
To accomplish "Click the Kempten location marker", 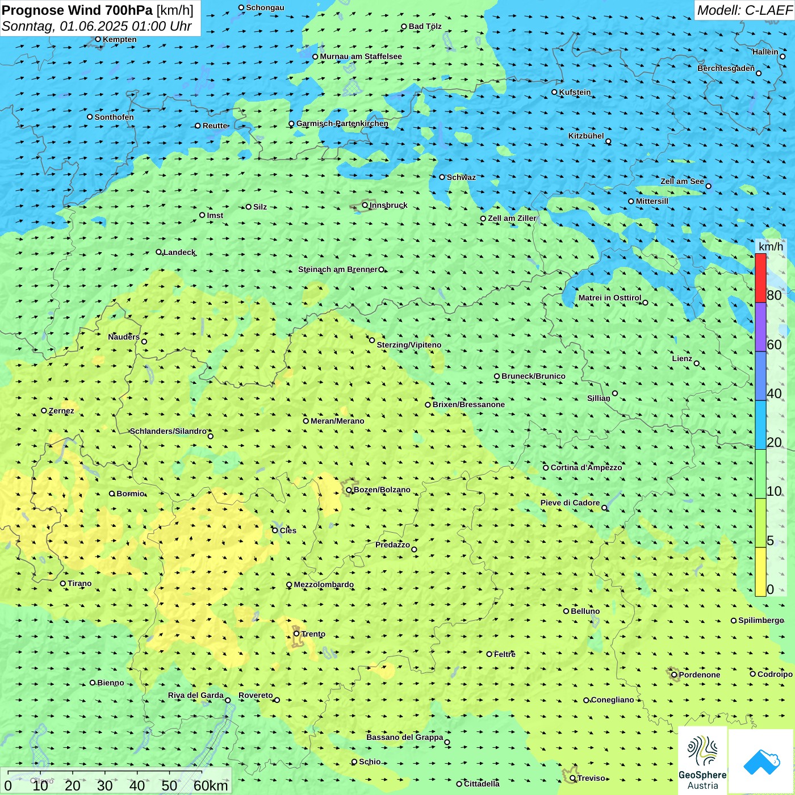I will (98, 39).
